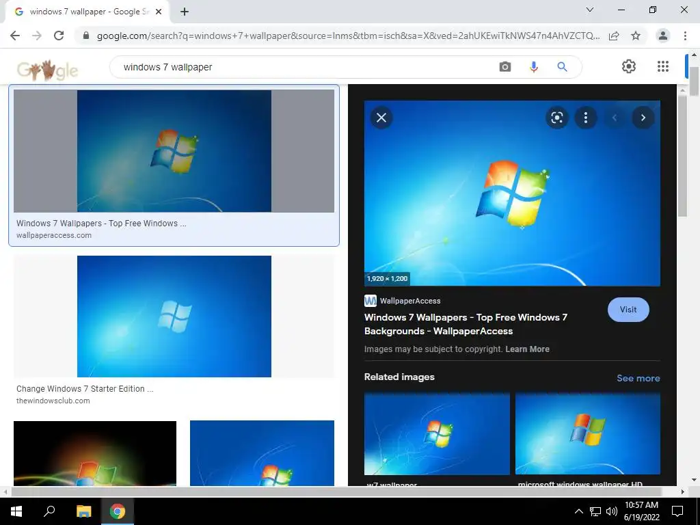Click the blue magnifier search button

562,67
